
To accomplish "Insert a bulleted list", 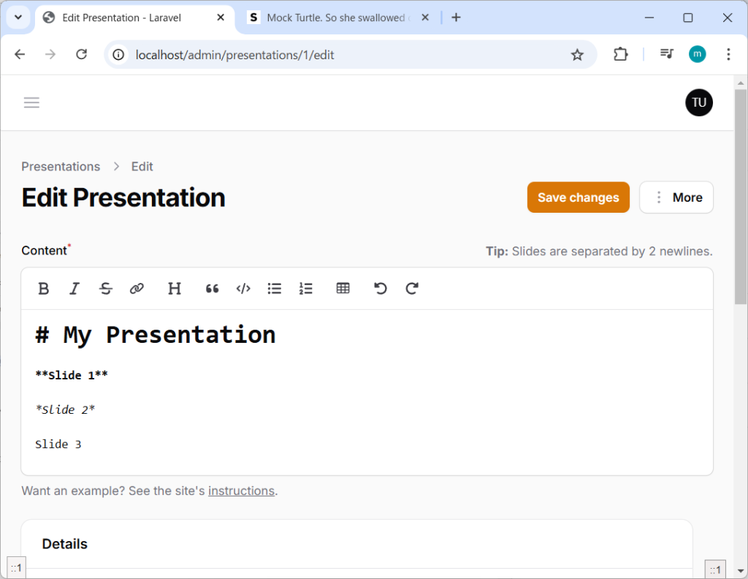I will coord(275,289).
